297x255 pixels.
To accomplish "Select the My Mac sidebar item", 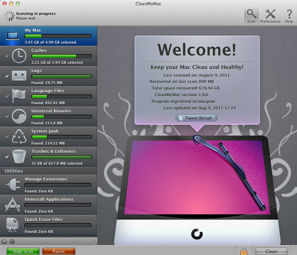I will click(x=48, y=36).
